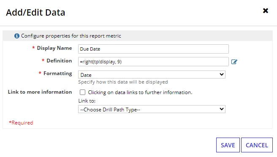Focus the Display Name field
This screenshot has width=277, height=157.
[153, 49]
